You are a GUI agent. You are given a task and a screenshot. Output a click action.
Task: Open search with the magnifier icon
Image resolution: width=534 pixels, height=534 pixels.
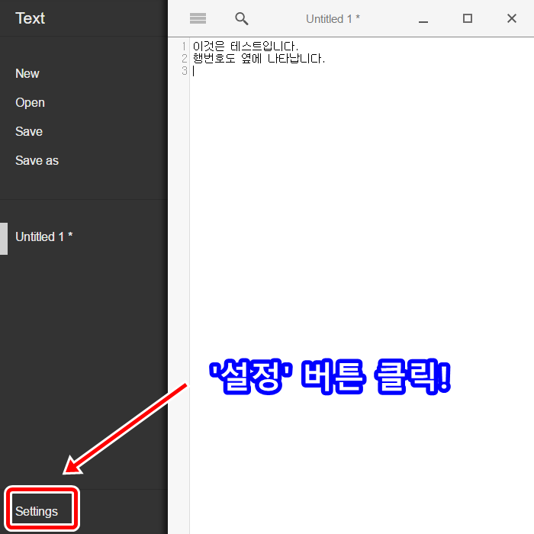pyautogui.click(x=242, y=18)
